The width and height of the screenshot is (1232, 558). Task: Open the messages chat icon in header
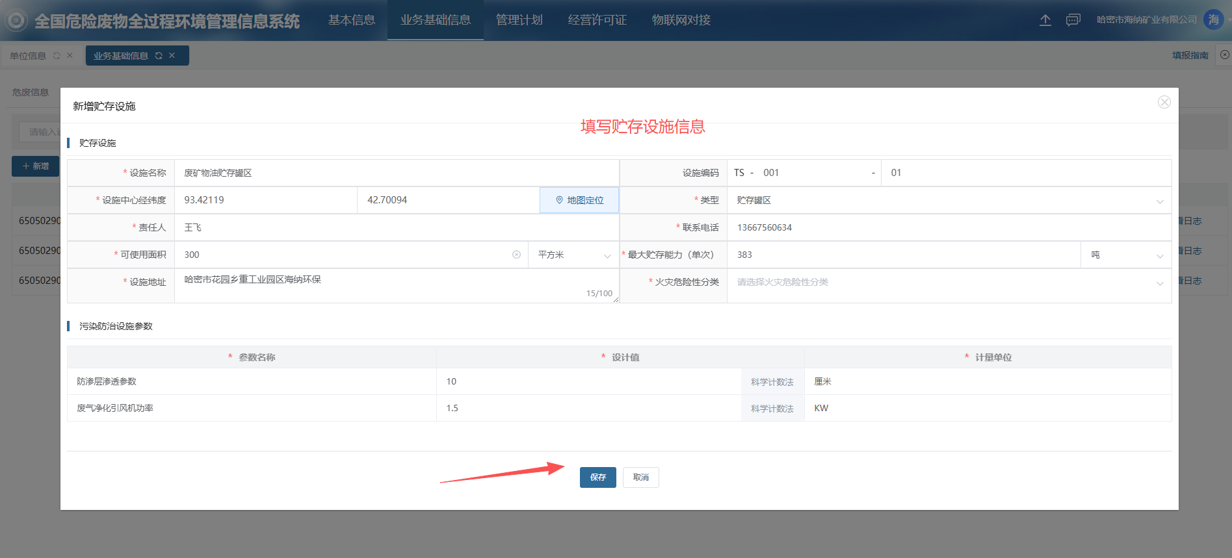pos(1073,20)
